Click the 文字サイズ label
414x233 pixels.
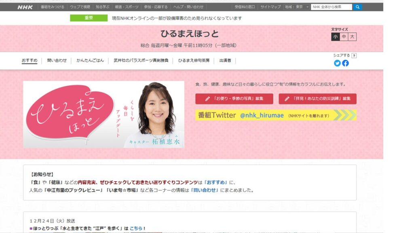pos(340,29)
